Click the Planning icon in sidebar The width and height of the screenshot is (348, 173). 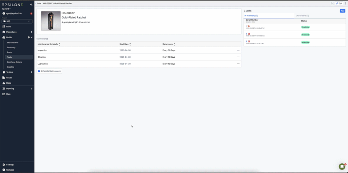pos(4,89)
